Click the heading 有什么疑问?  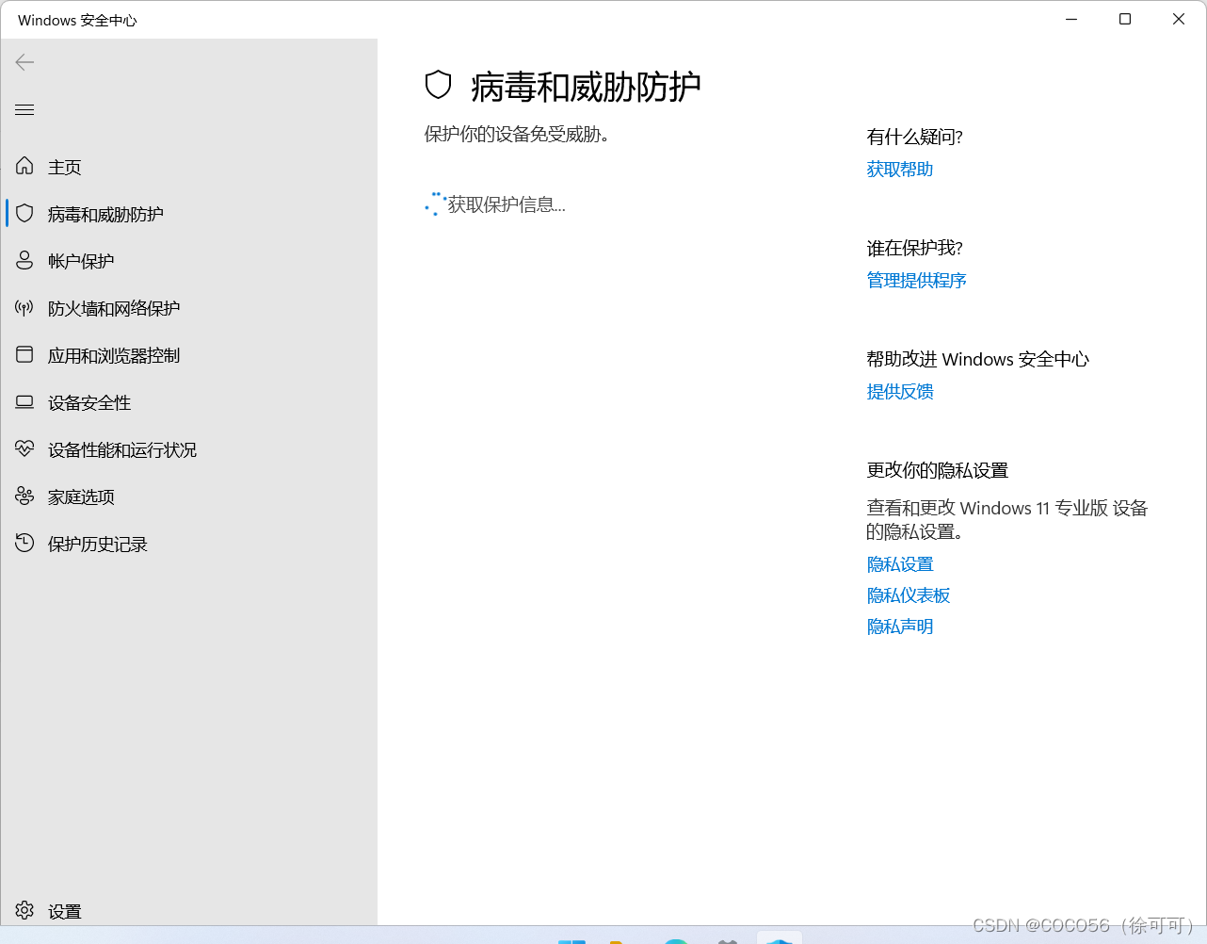click(x=914, y=138)
